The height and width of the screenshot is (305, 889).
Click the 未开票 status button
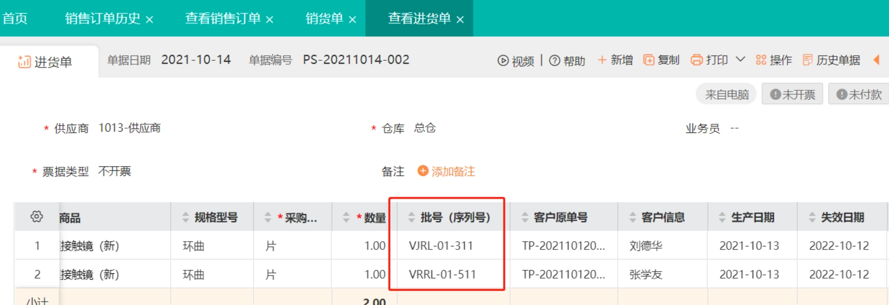[x=792, y=94]
